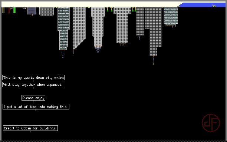Click the bright green bar at top left

(14, 10)
